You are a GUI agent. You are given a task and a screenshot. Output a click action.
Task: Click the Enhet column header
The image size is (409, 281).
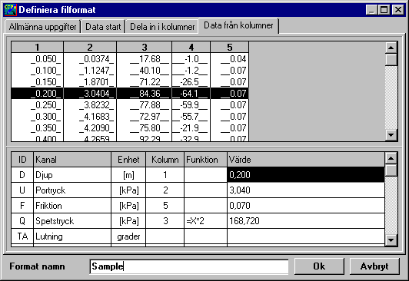(128, 160)
